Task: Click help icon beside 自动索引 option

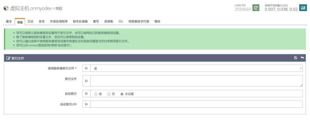Action: pos(86,94)
